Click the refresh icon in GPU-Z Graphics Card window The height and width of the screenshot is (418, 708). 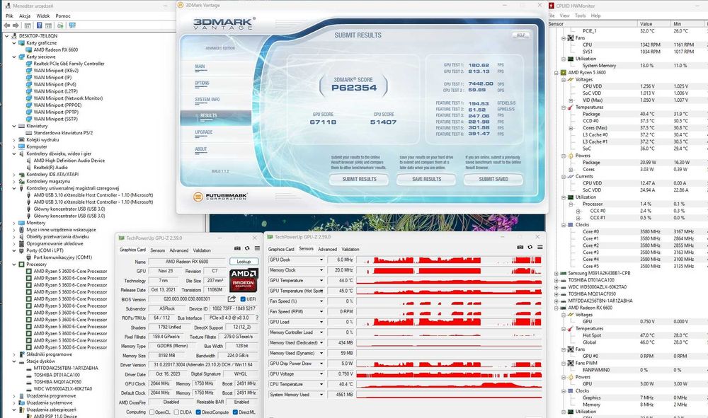point(247,248)
